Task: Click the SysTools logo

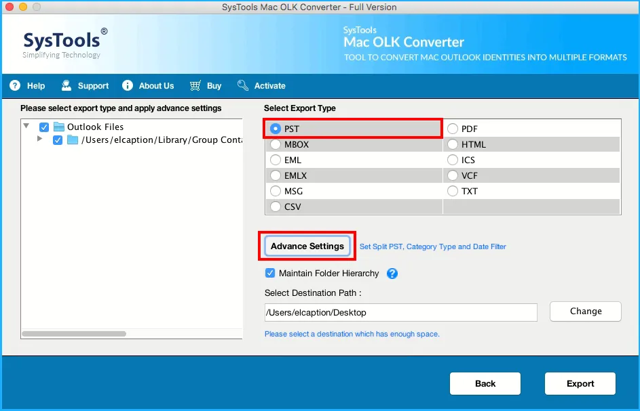Action: point(65,43)
